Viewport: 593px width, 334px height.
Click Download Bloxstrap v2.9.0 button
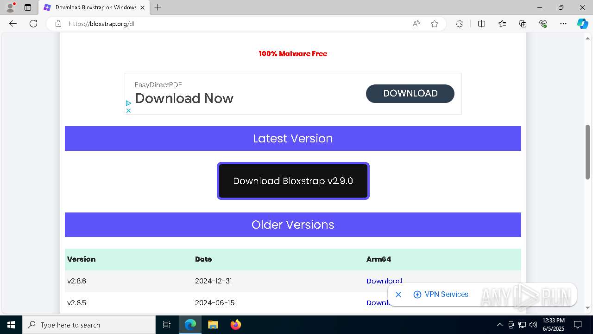pos(293,181)
